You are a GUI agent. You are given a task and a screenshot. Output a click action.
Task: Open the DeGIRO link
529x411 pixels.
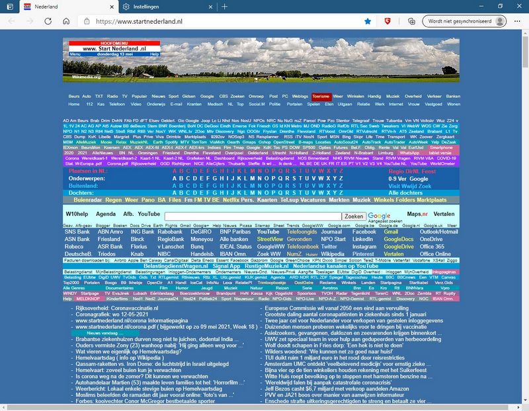click(x=201, y=232)
